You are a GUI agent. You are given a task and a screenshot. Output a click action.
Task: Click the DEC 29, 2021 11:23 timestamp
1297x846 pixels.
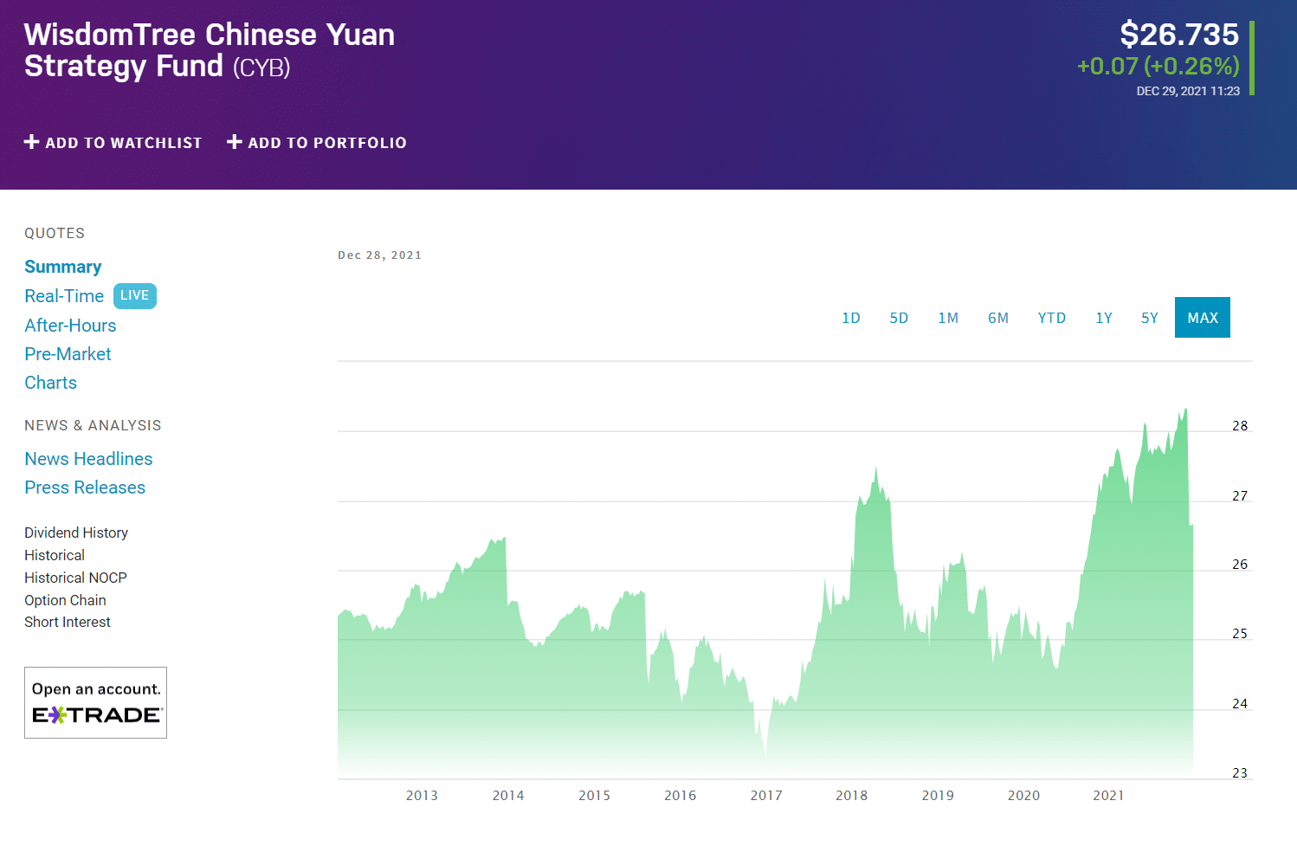1188,91
